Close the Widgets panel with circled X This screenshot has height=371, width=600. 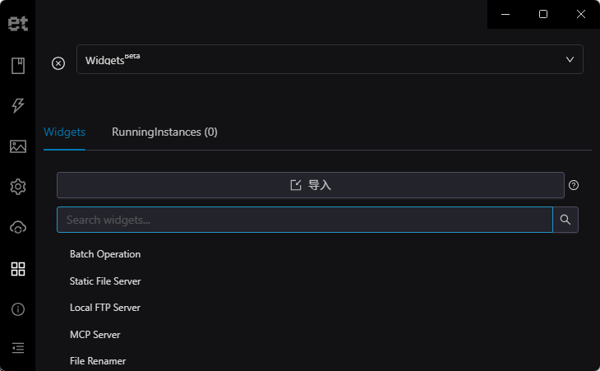click(58, 63)
